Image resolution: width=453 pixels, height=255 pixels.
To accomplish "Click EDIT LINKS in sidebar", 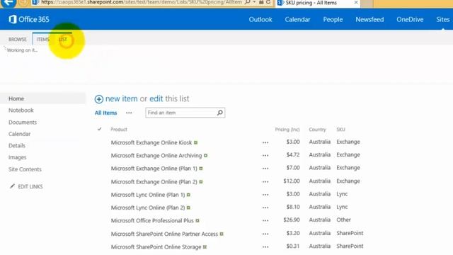I will [x=30, y=186].
